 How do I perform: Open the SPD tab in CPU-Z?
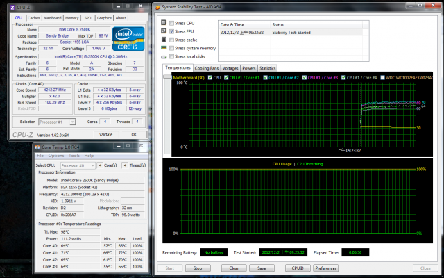coord(88,18)
